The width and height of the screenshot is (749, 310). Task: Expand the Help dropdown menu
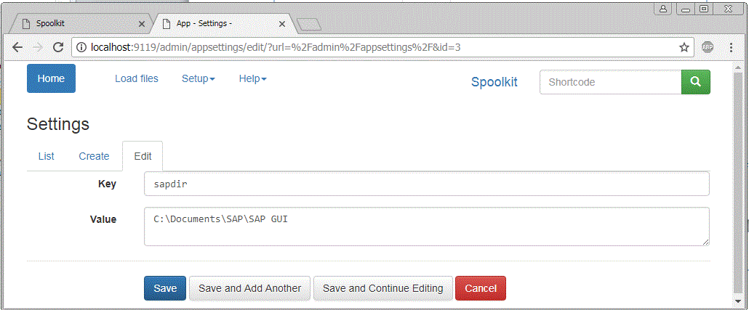252,78
